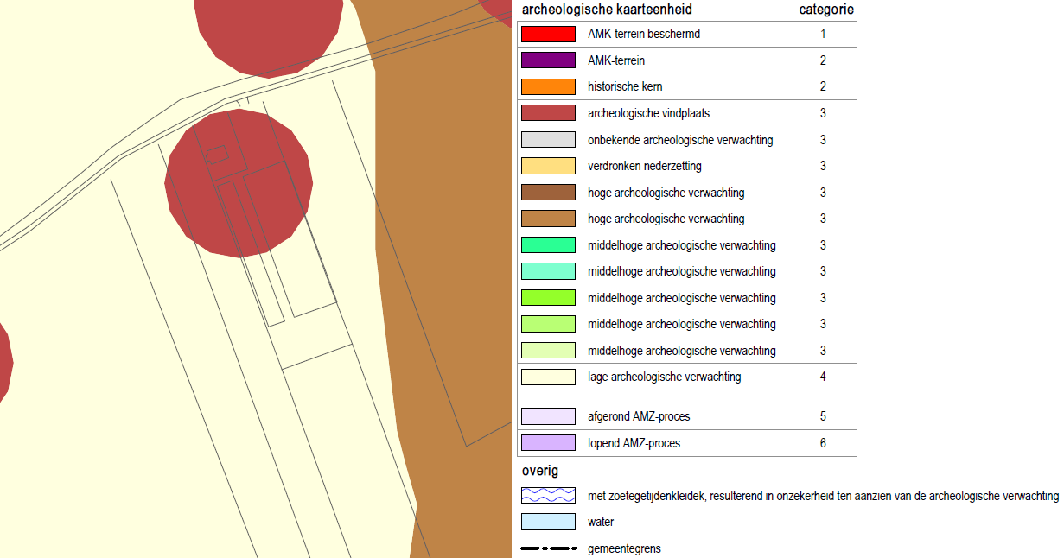Image resolution: width=1064 pixels, height=558 pixels.
Task: Click the lopend AMZ-proces purple swatch
Action: tap(548, 443)
